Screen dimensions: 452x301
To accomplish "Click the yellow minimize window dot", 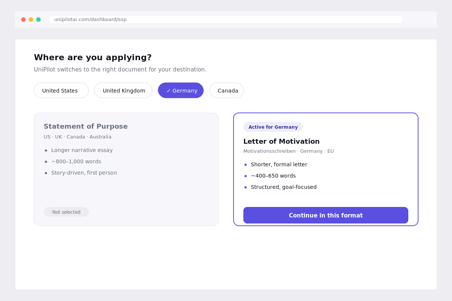I will point(31,20).
